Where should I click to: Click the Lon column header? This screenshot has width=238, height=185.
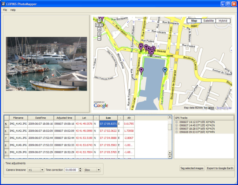108,118
